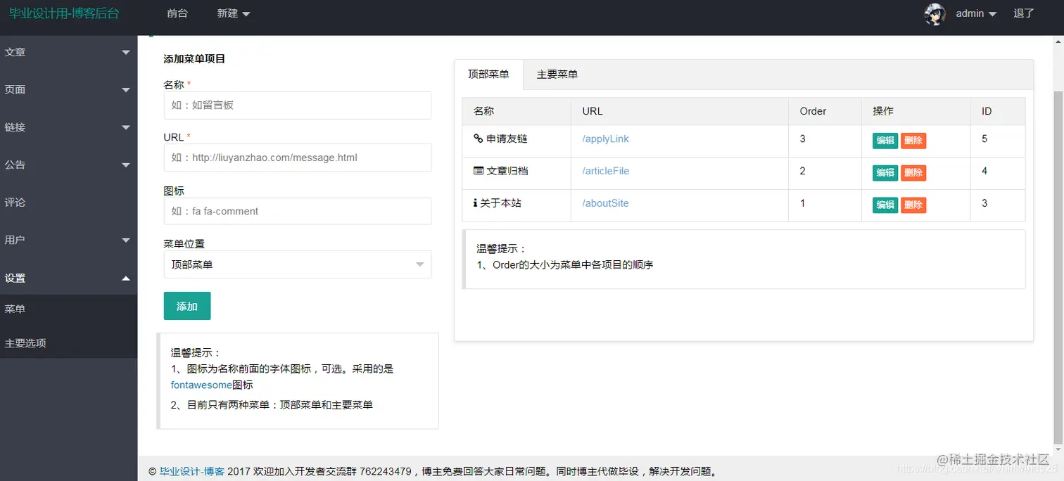Click 编辑 for the 申请友链 row
Viewport: 1064px width, 481px height.
(885, 140)
